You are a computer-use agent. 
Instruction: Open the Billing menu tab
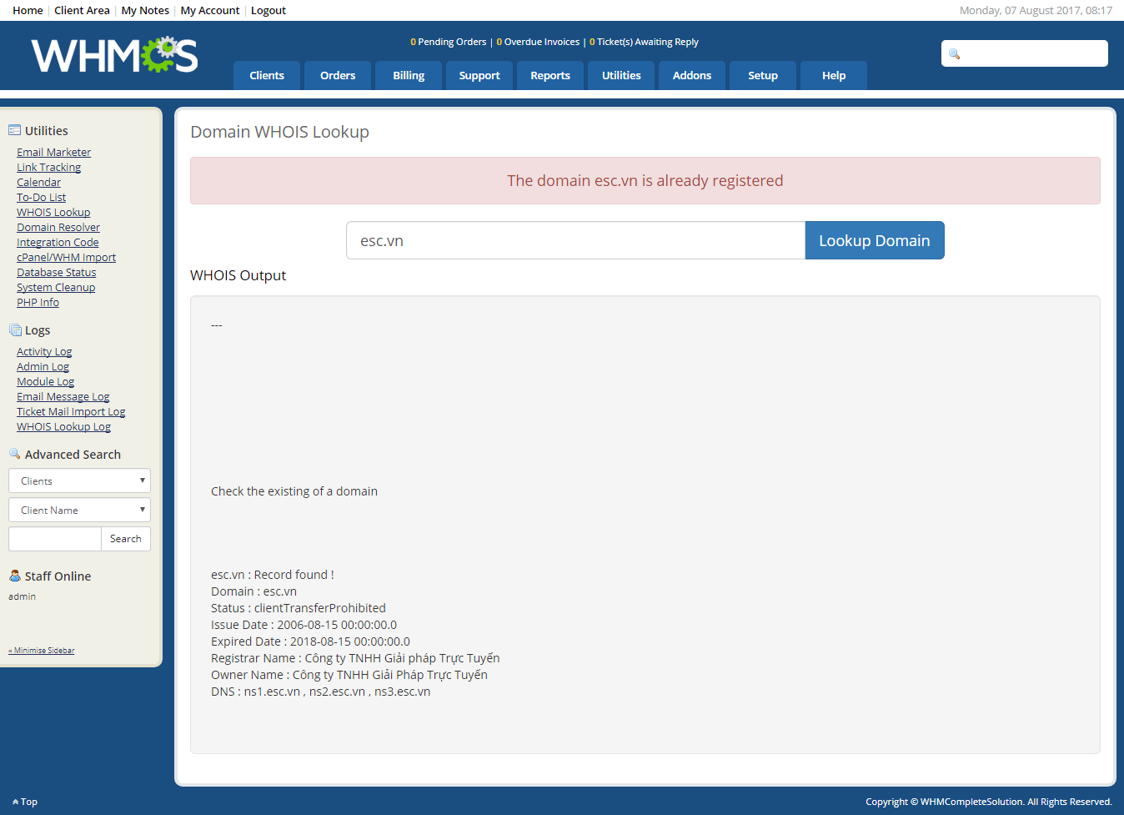coord(409,75)
